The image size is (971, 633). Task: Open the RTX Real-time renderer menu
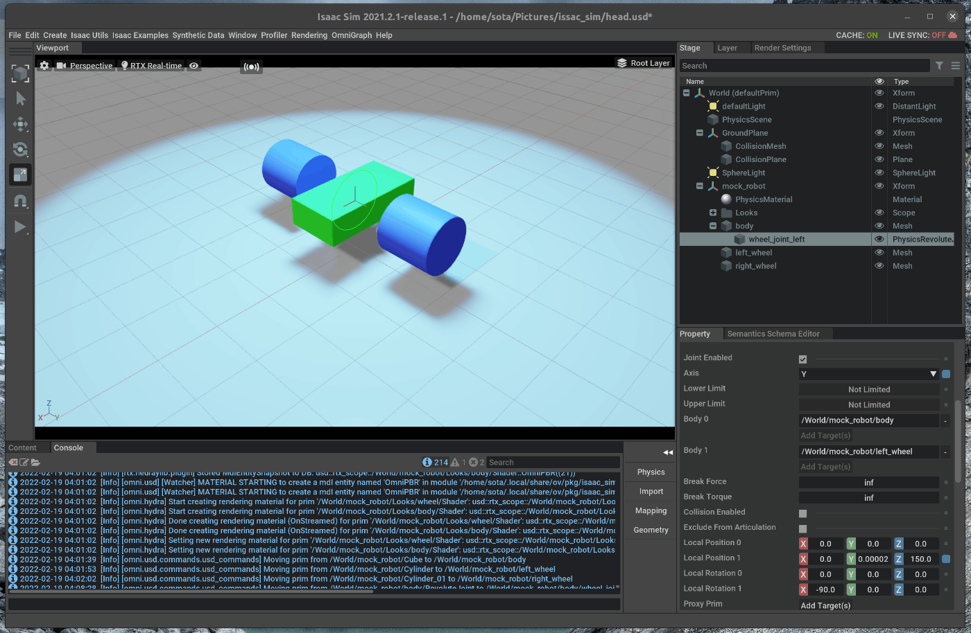[x=151, y=66]
